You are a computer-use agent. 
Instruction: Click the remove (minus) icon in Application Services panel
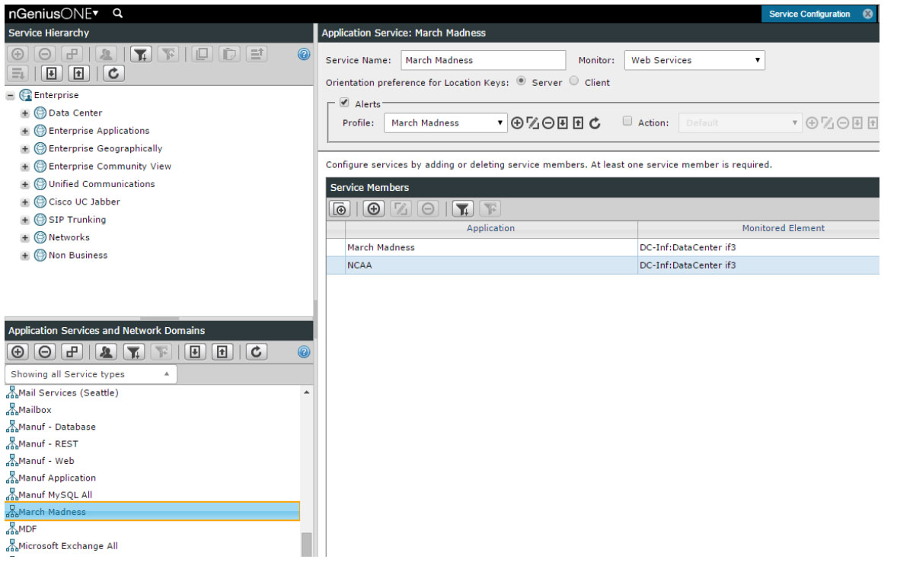click(45, 352)
